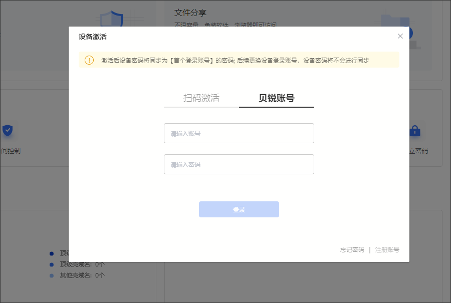Open the 忘记密码 link

pyautogui.click(x=352, y=250)
